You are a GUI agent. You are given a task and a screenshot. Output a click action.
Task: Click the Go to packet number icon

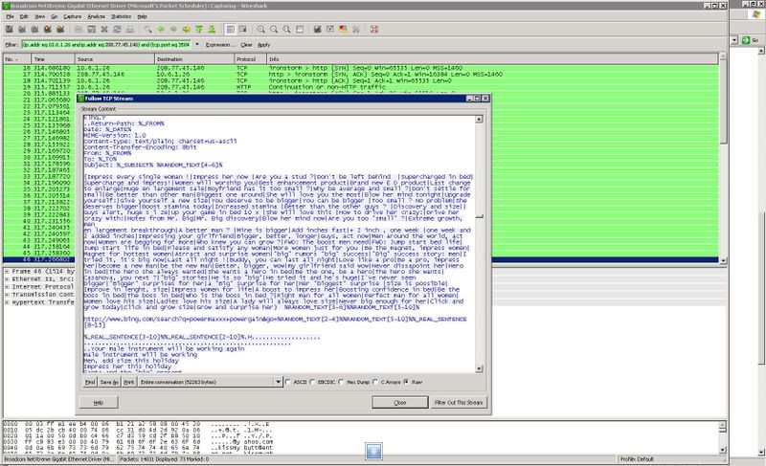(186, 30)
